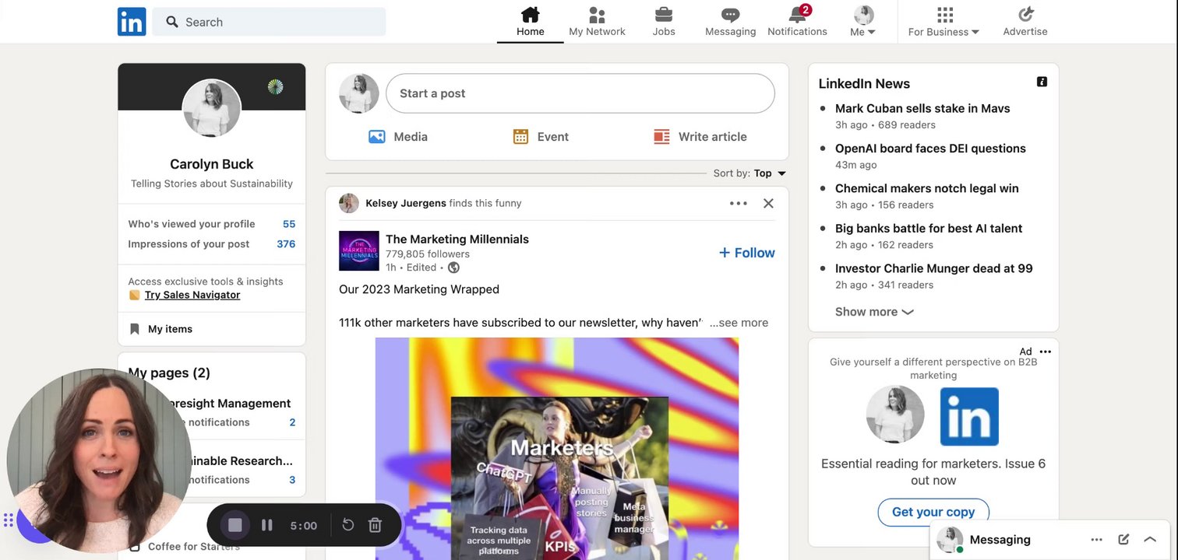Open the Sustainable Research page notifications count
1178x560 pixels.
292,480
